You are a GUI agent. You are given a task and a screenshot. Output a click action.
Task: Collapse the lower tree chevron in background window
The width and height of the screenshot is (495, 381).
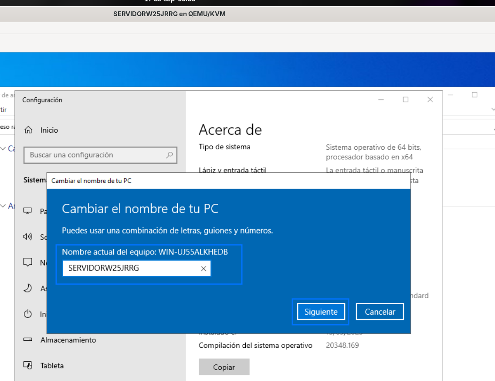point(3,206)
